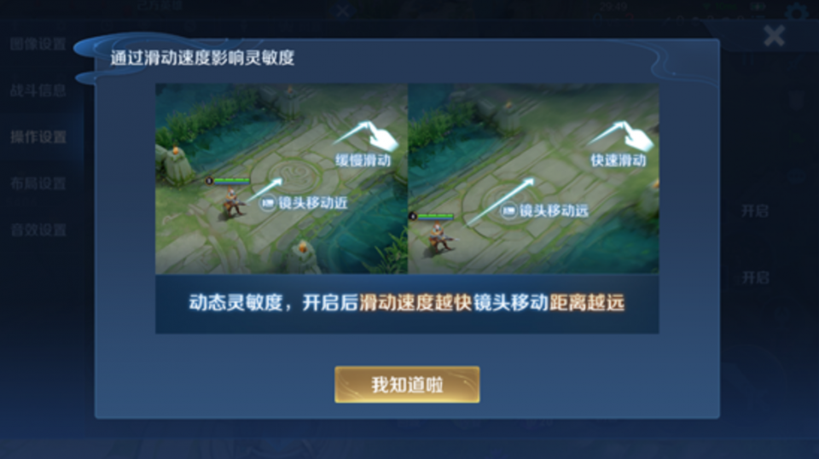The width and height of the screenshot is (819, 459).
Task: Tap the hero character in the left image
Action: point(233,203)
